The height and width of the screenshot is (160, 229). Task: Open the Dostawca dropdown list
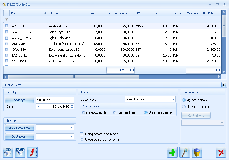(x=72, y=136)
